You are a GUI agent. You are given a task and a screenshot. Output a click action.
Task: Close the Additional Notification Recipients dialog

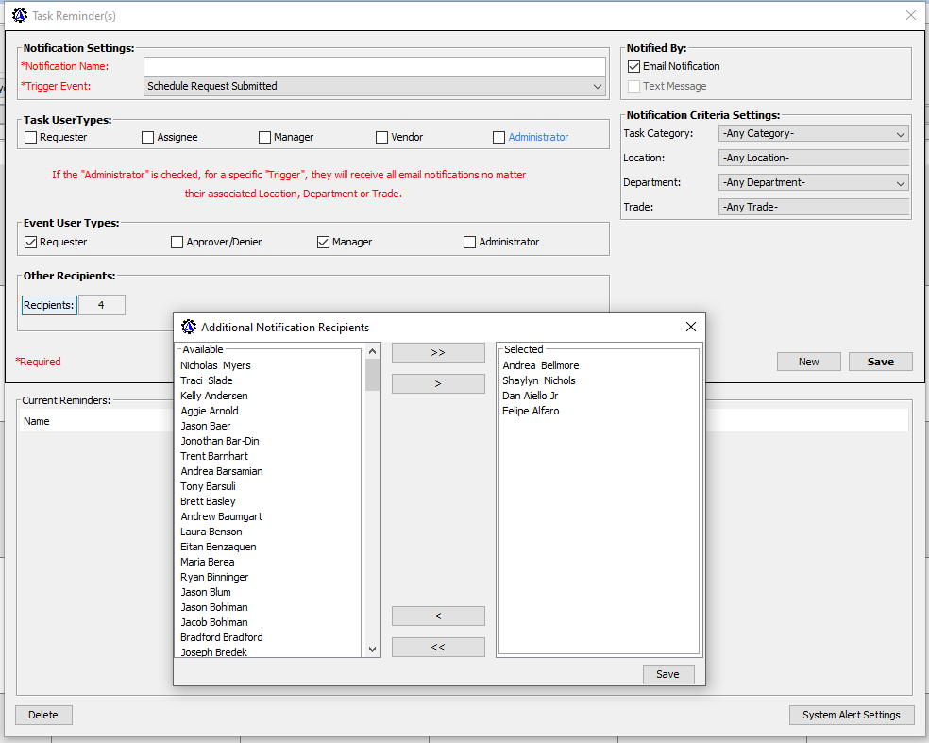coord(691,327)
